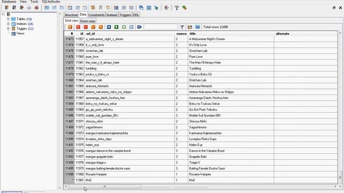Go to next page of data rows
This screenshot has height=193, width=344.
(x=124, y=27)
